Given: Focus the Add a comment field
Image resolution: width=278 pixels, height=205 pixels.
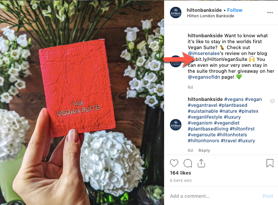Looking at the screenshot, I should (x=214, y=196).
